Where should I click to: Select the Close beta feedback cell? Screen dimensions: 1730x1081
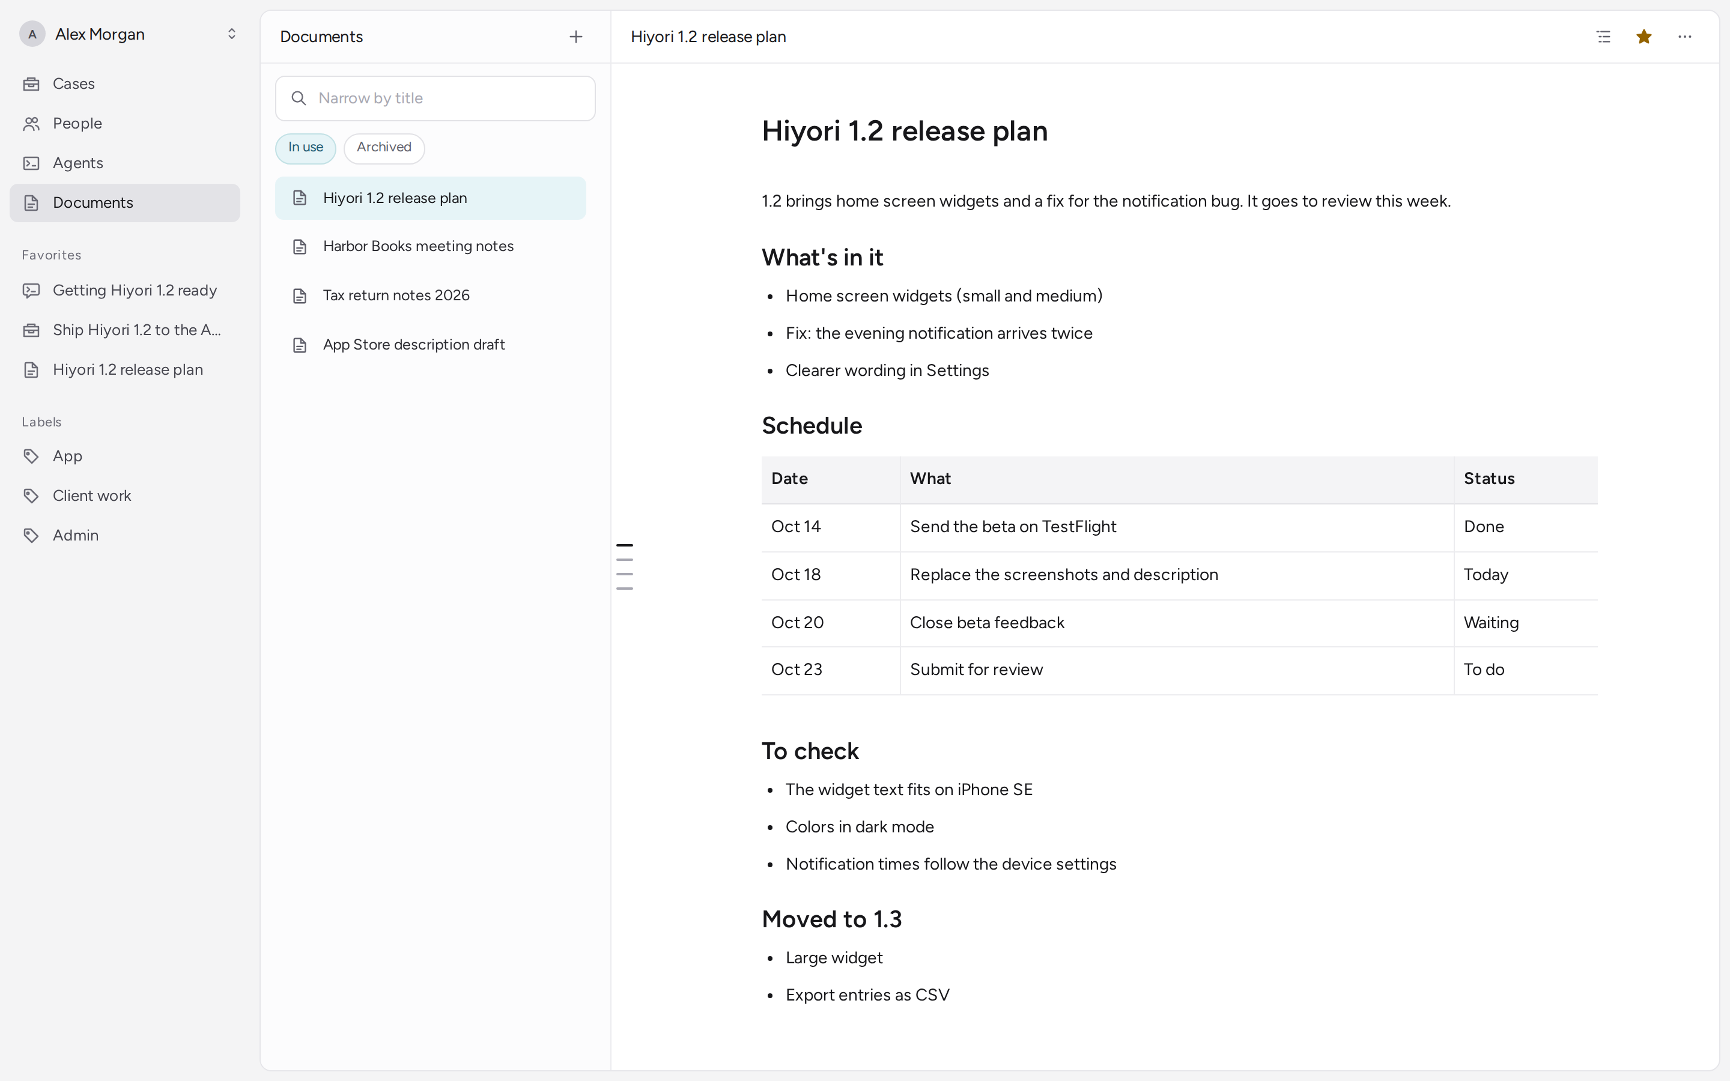tap(1177, 623)
